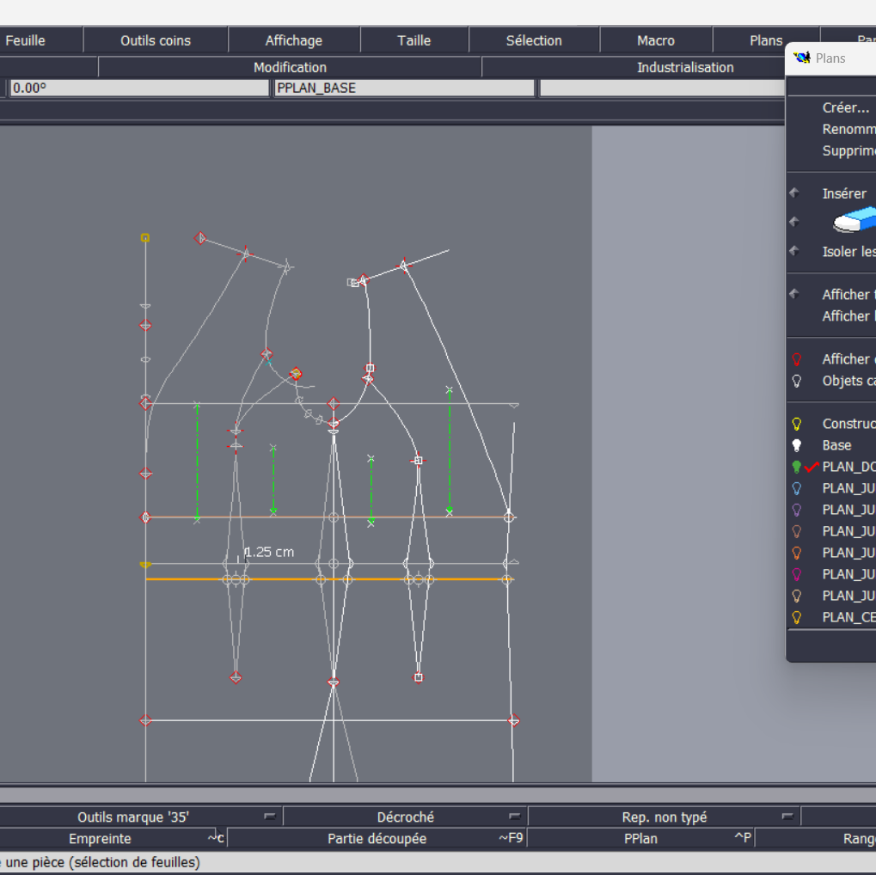Toggle the diamond marker beside Isoler les
This screenshot has height=875, width=876.
794,251
